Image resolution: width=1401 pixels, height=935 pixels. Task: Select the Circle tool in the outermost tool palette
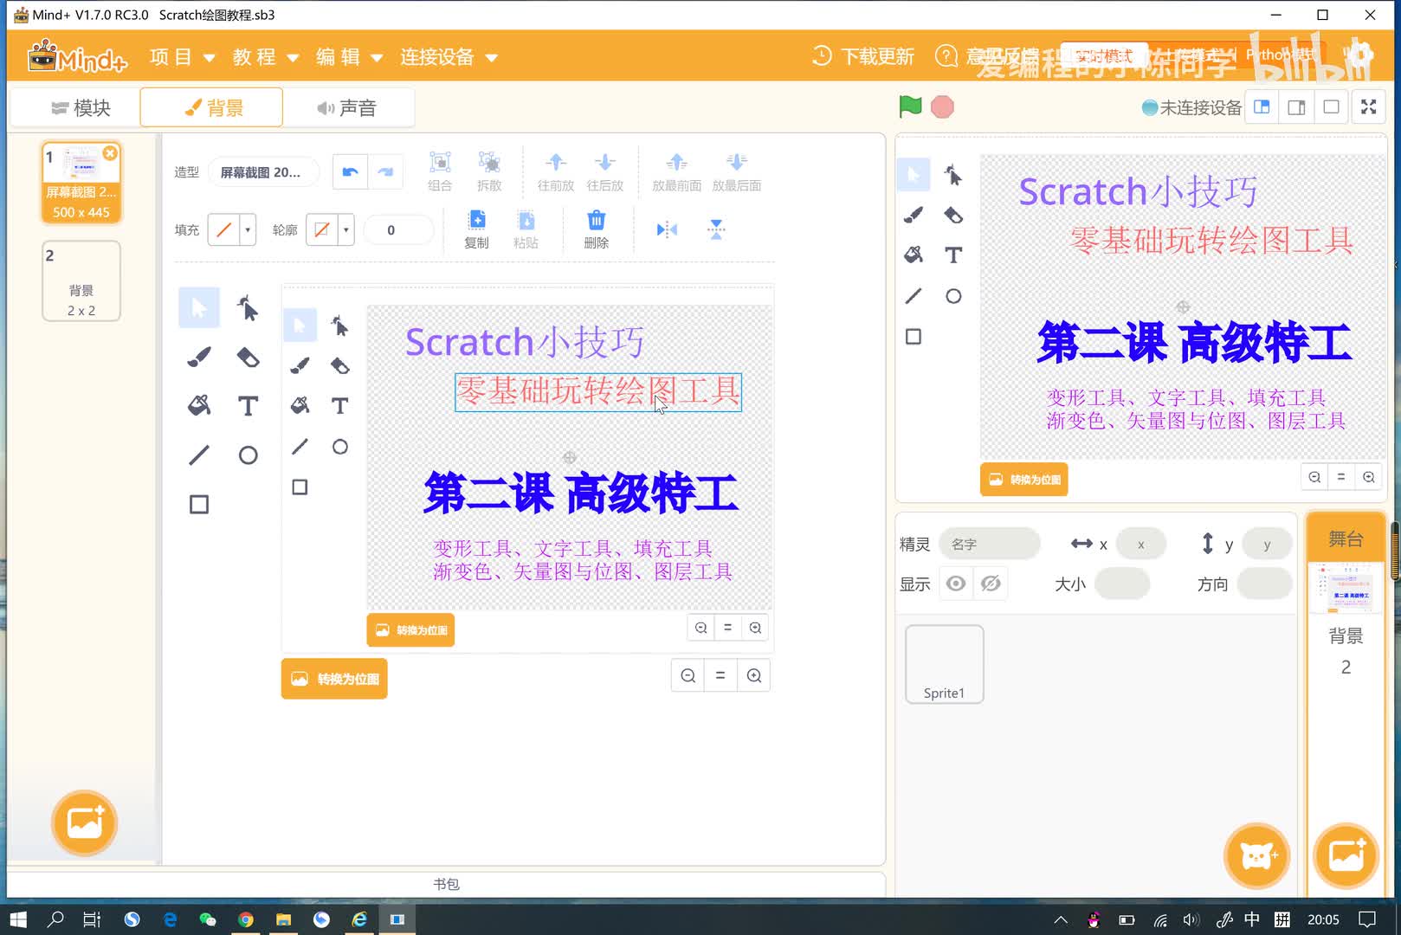tap(248, 455)
